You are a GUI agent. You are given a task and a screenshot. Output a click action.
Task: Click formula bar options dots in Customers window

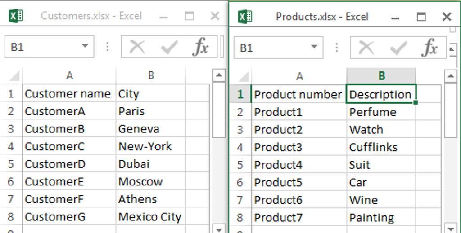(108, 47)
